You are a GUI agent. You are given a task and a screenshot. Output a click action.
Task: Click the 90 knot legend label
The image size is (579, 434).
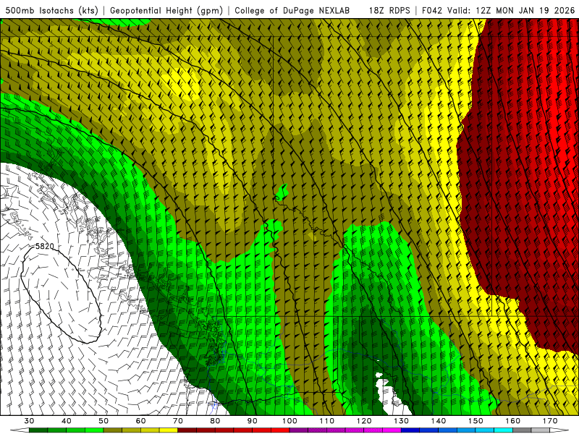pyautogui.click(x=253, y=421)
